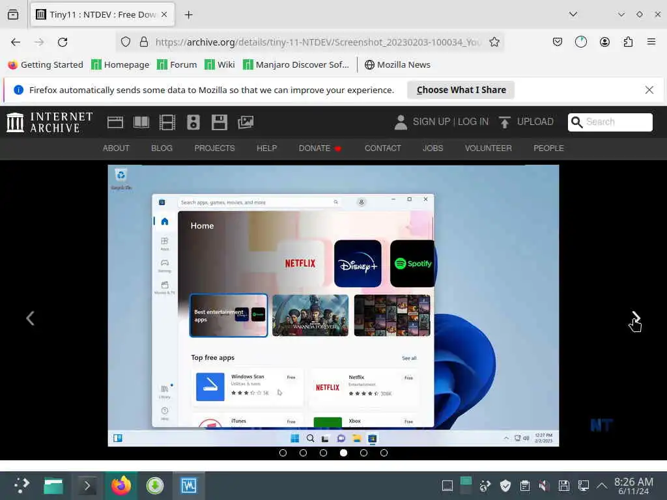The width and height of the screenshot is (667, 500).
Task: Open a new tab with plus button
Action: (x=189, y=15)
